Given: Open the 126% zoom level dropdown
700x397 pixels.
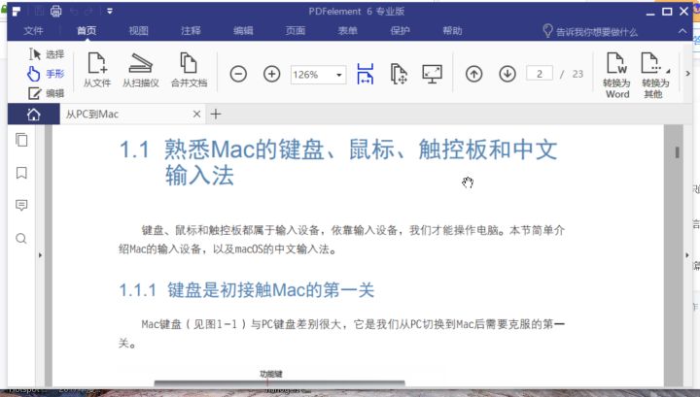Looking at the screenshot, I should [339, 75].
